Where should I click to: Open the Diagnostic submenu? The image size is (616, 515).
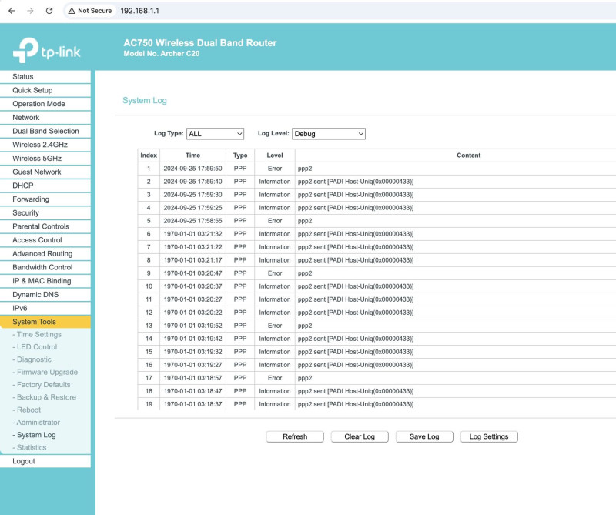pos(32,359)
